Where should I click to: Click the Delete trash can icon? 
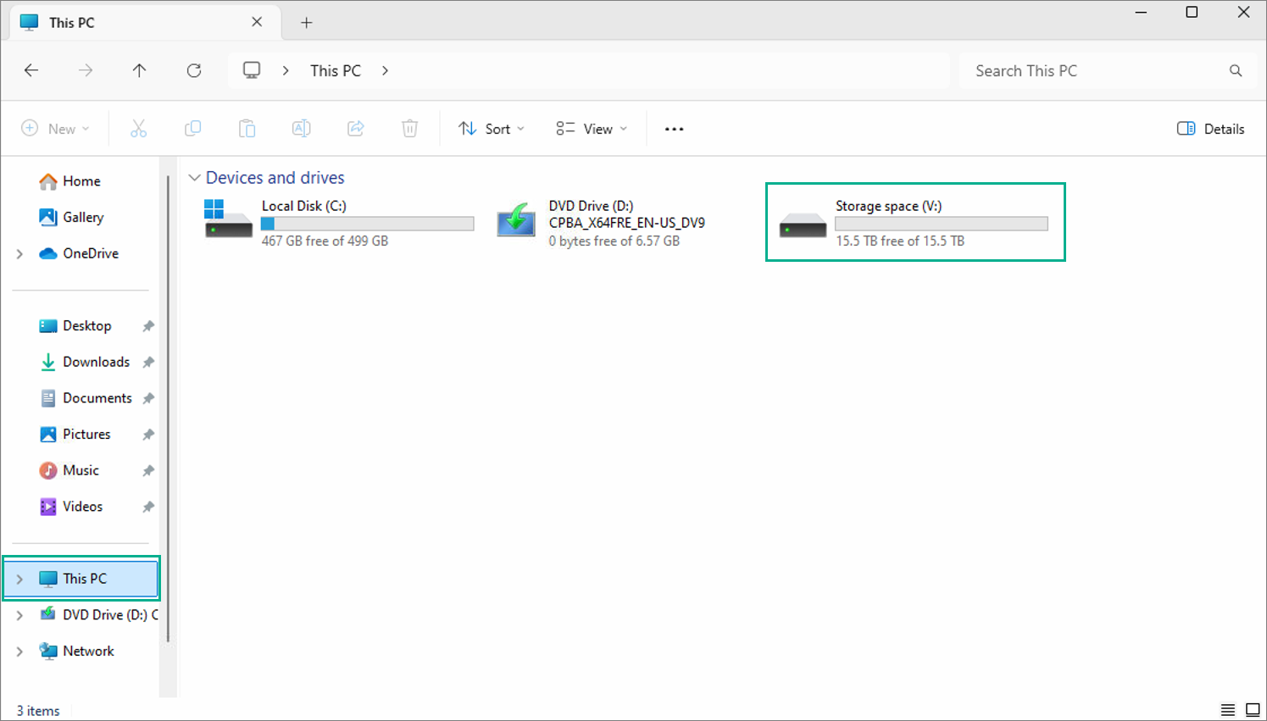409,129
